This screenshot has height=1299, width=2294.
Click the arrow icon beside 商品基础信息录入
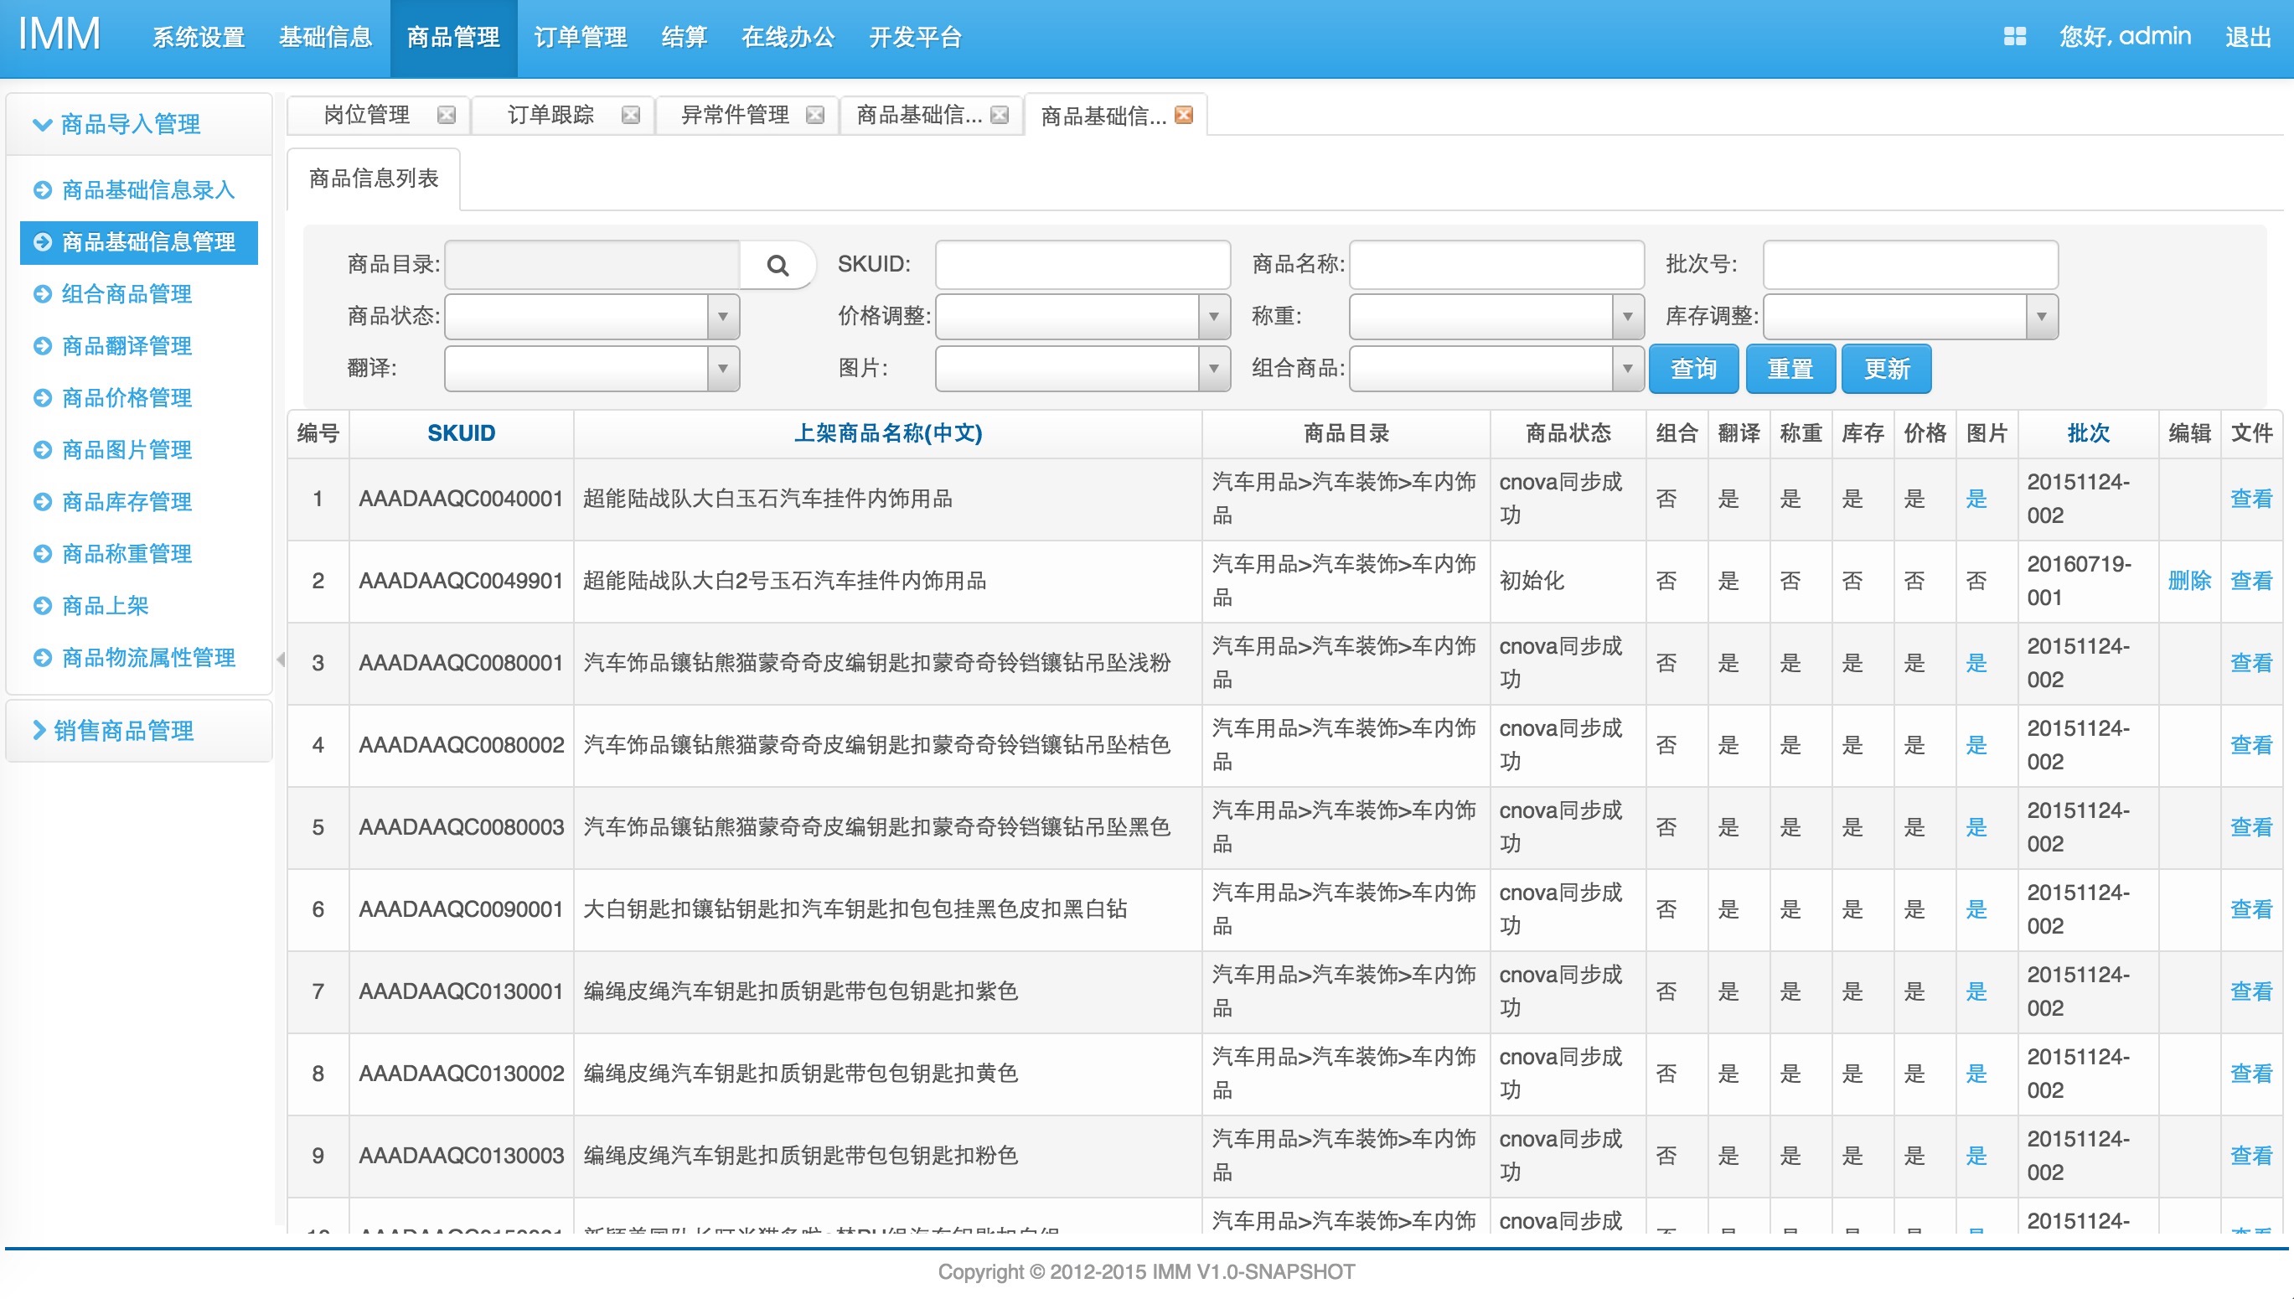[42, 190]
